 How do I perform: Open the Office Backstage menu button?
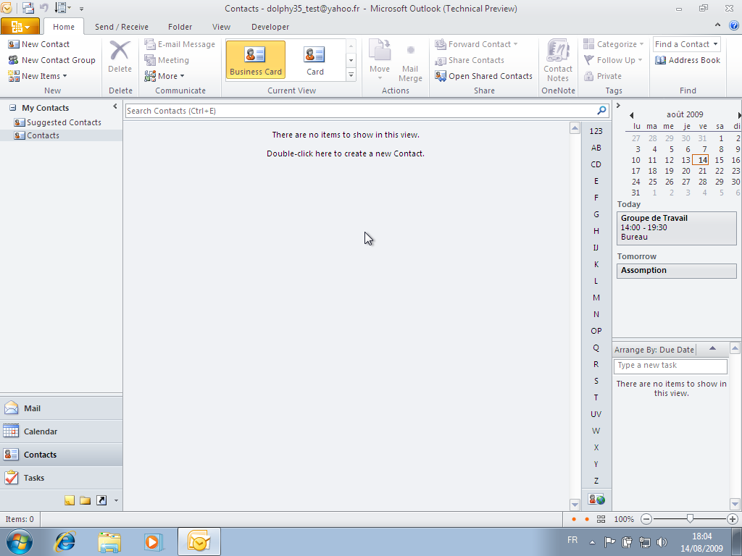[20, 27]
